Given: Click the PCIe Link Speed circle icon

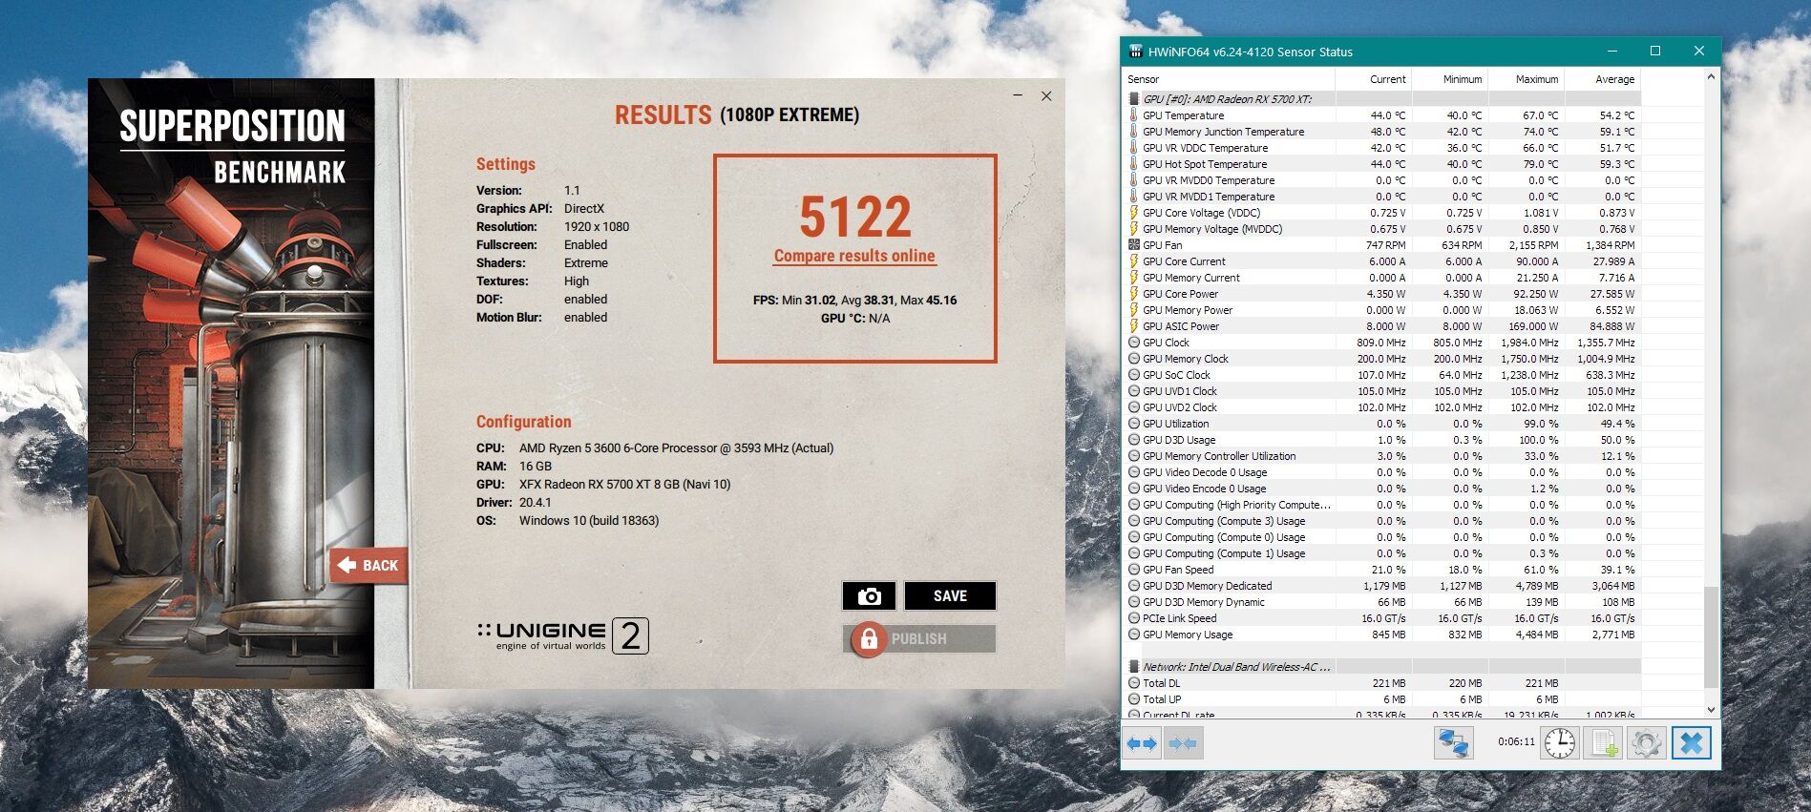Looking at the screenshot, I should coord(1134,618).
